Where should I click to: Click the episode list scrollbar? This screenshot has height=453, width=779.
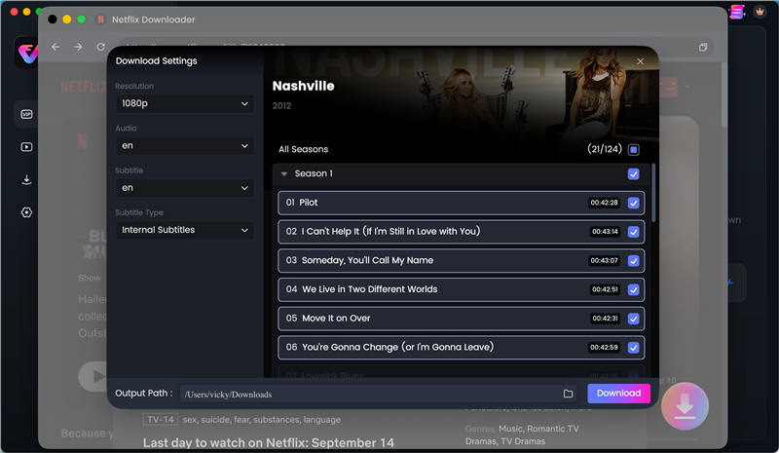[653, 193]
